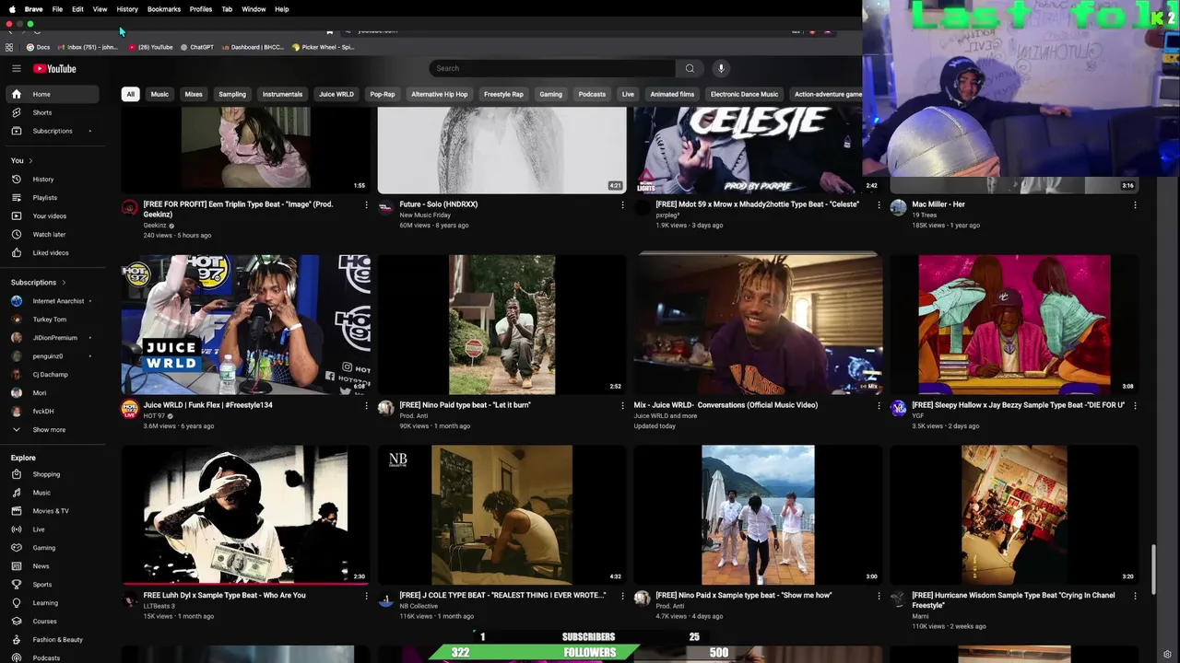
Task: Open ChatGPT bookmark in bookmarks bar
Action: [197, 47]
